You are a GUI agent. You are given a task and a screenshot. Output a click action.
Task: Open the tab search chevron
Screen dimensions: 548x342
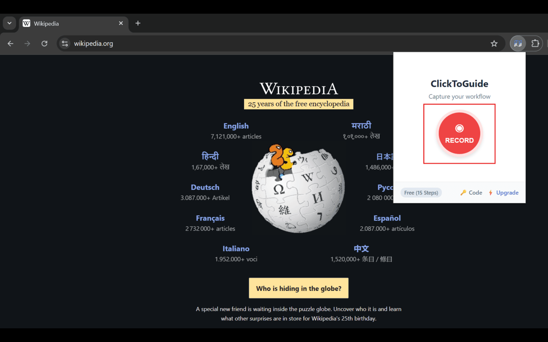click(x=9, y=23)
